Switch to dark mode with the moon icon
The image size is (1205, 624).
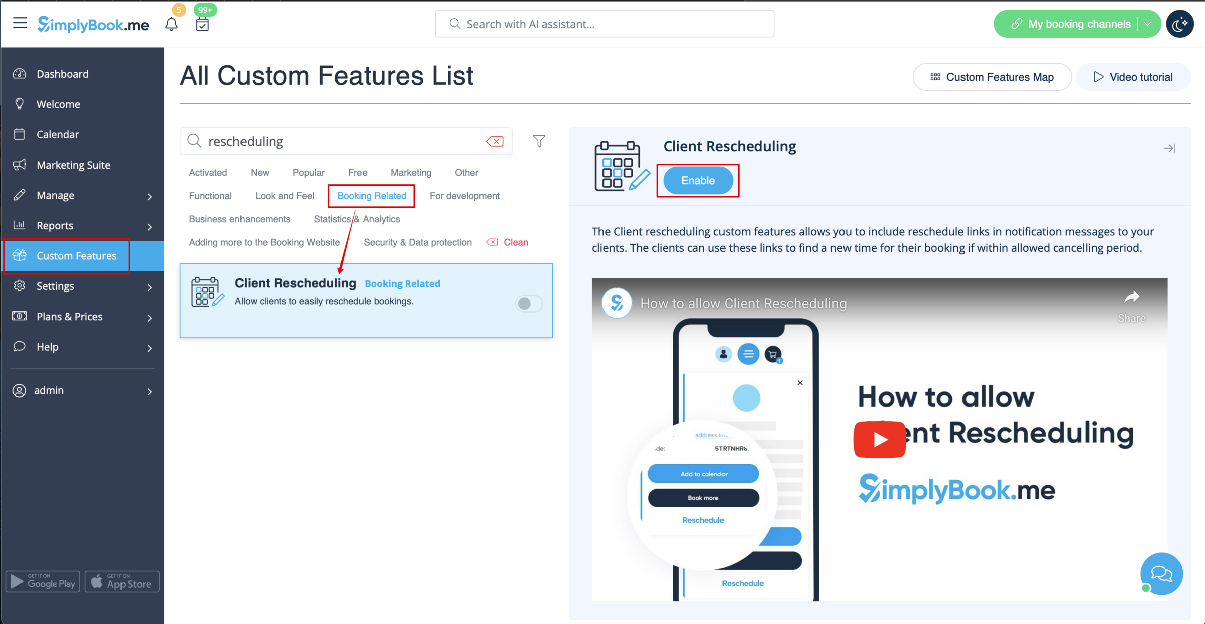1180,23
